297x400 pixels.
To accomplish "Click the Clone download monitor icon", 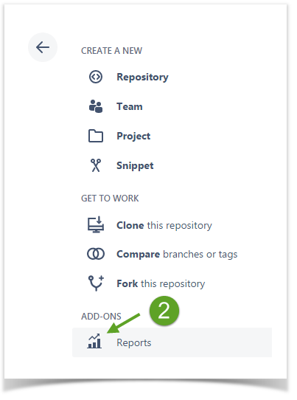I will click(x=96, y=225).
